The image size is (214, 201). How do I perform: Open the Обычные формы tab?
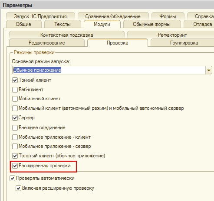click(151, 24)
